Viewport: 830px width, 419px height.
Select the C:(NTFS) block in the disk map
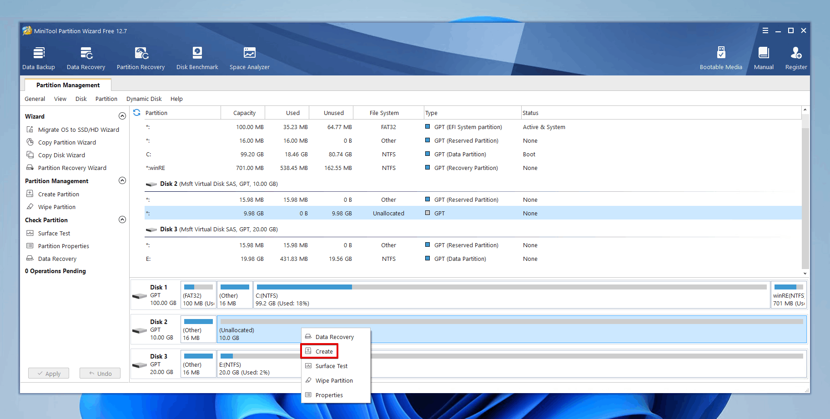(512, 295)
